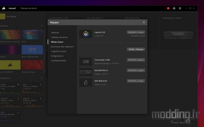
Task: Click the Scènes section heading
Action: click(x=4, y=26)
